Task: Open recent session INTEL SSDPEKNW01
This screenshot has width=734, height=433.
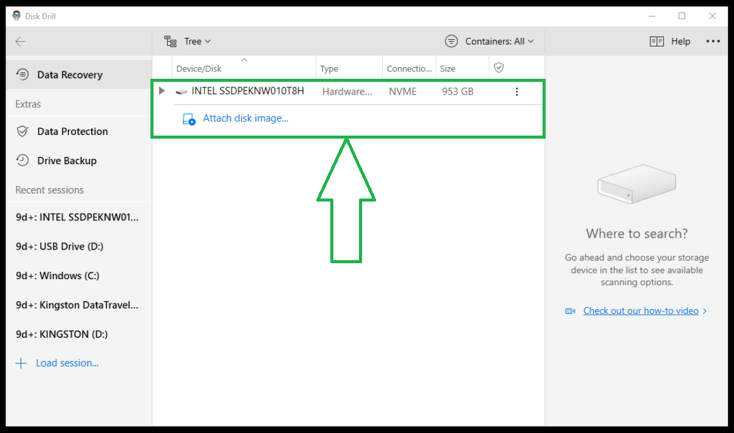Action: 77,217
